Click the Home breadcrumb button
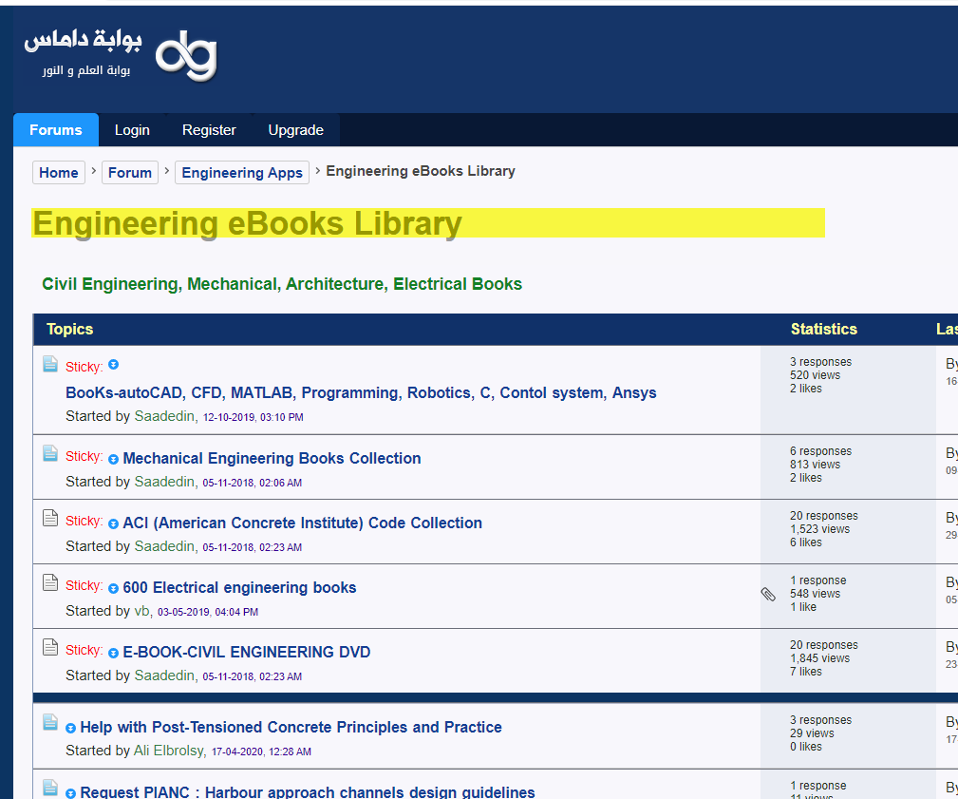 point(59,172)
